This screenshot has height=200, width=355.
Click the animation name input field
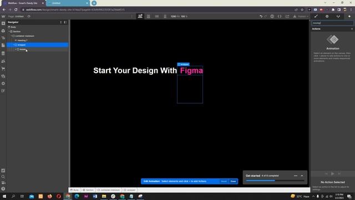pos(332,23)
